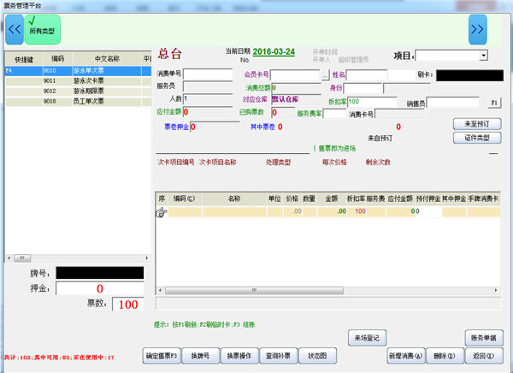
Task: Open the 状态图 status chart
Action: click(x=317, y=355)
